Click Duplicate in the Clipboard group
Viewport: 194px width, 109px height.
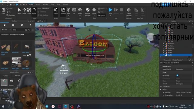[x=11, y=15]
